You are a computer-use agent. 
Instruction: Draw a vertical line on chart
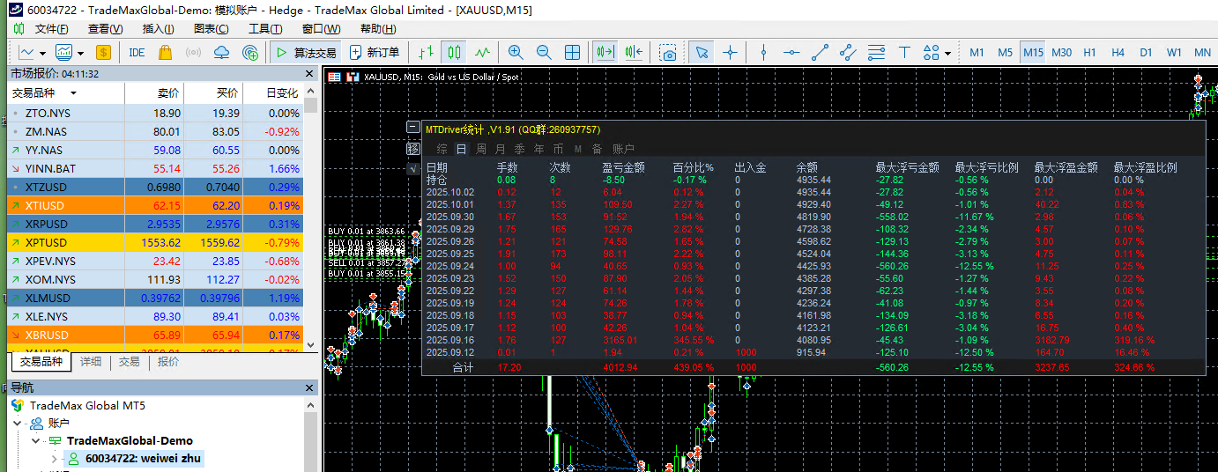pyautogui.click(x=763, y=53)
